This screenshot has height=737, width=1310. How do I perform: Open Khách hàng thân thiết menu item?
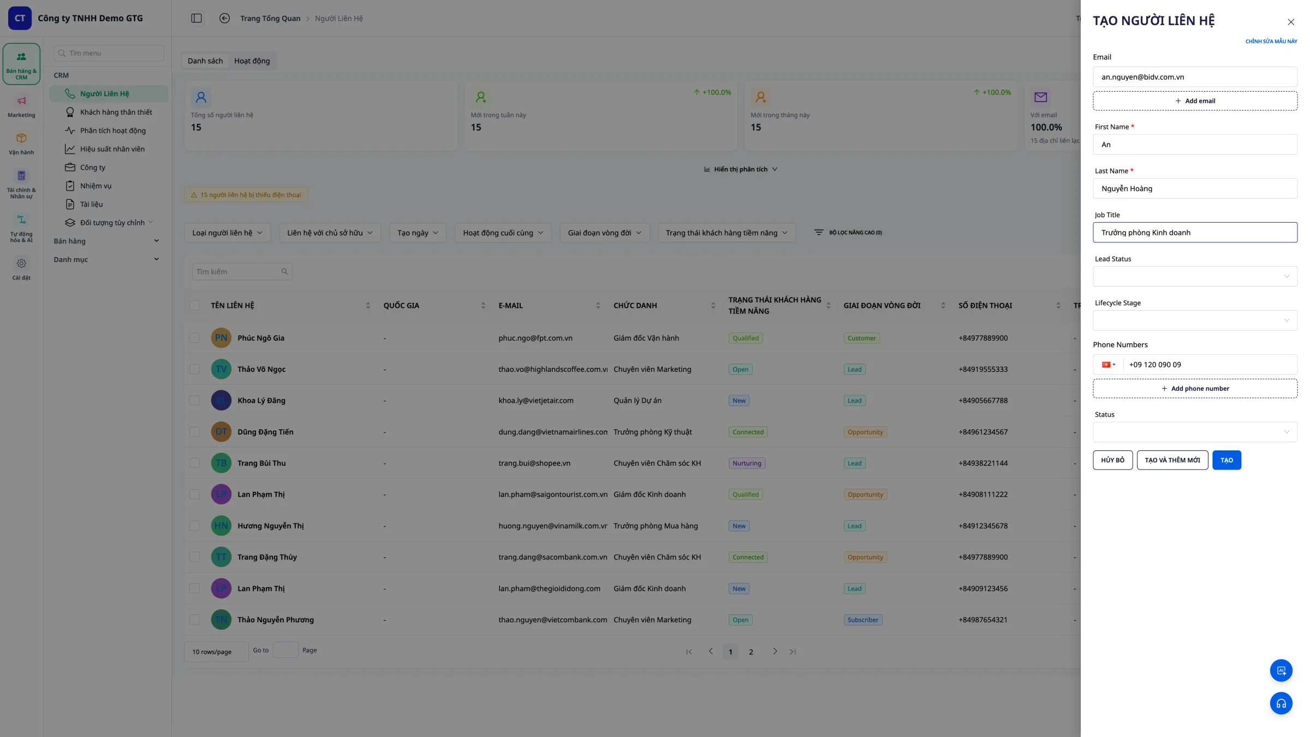click(116, 112)
